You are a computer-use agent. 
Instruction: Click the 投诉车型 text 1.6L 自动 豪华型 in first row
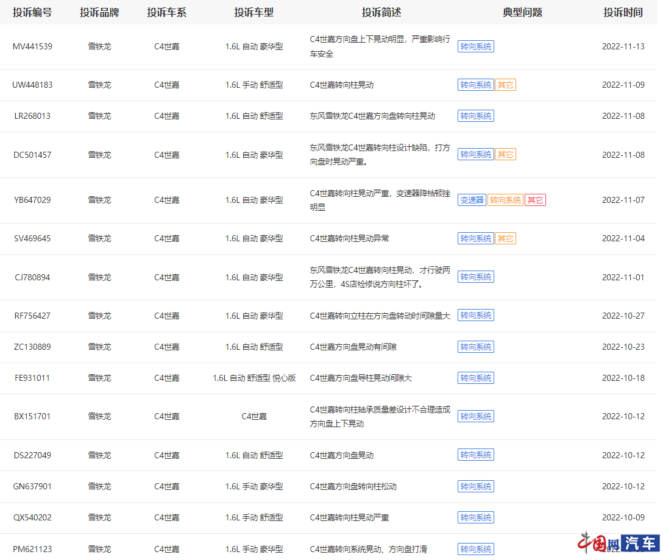click(x=254, y=46)
